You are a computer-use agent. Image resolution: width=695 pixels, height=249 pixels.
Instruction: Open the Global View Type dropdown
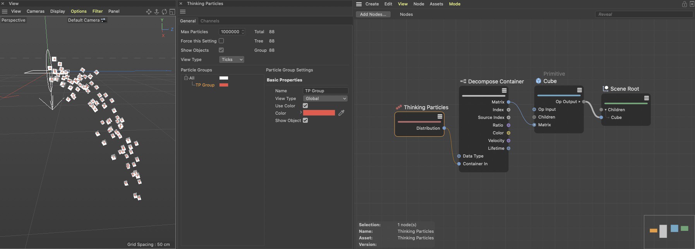325,98
